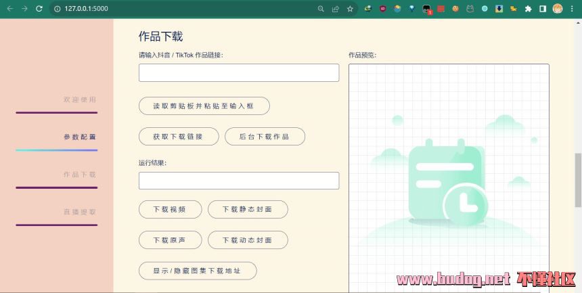Click the cat face outline extension icon
This screenshot has width=582, height=293.
pos(470,9)
